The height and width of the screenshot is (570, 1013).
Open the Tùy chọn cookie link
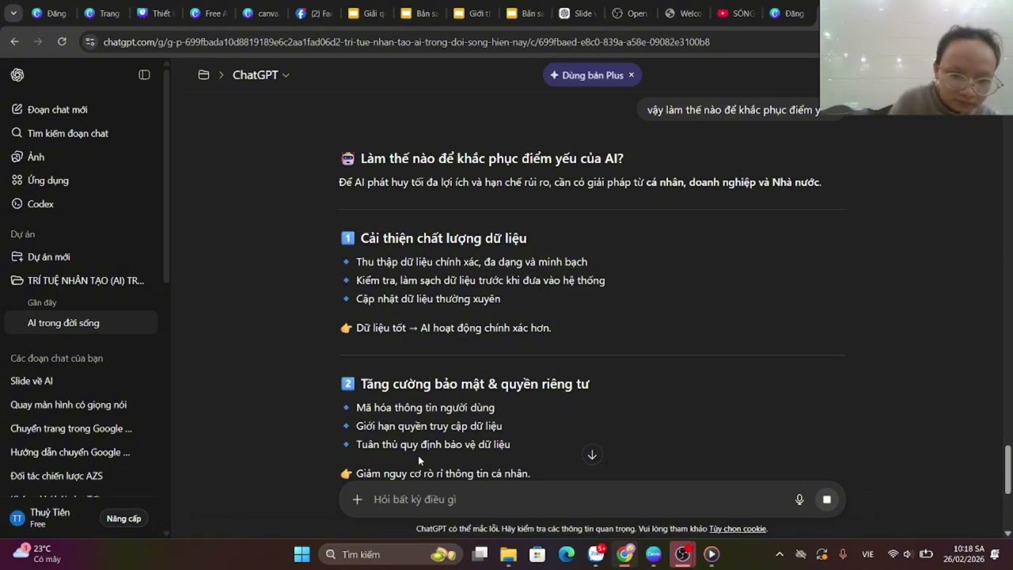[738, 529]
